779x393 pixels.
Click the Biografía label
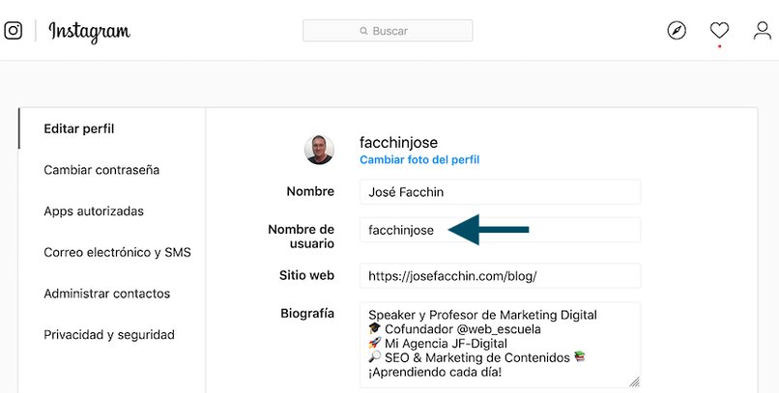[307, 314]
